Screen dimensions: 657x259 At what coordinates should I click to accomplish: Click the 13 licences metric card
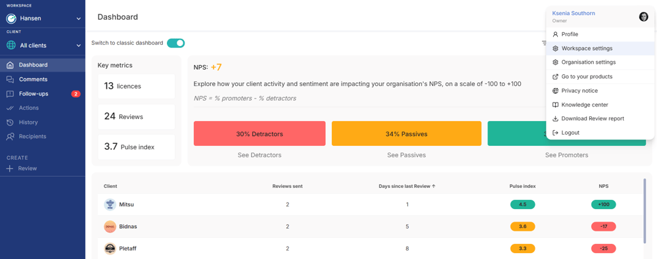click(136, 86)
